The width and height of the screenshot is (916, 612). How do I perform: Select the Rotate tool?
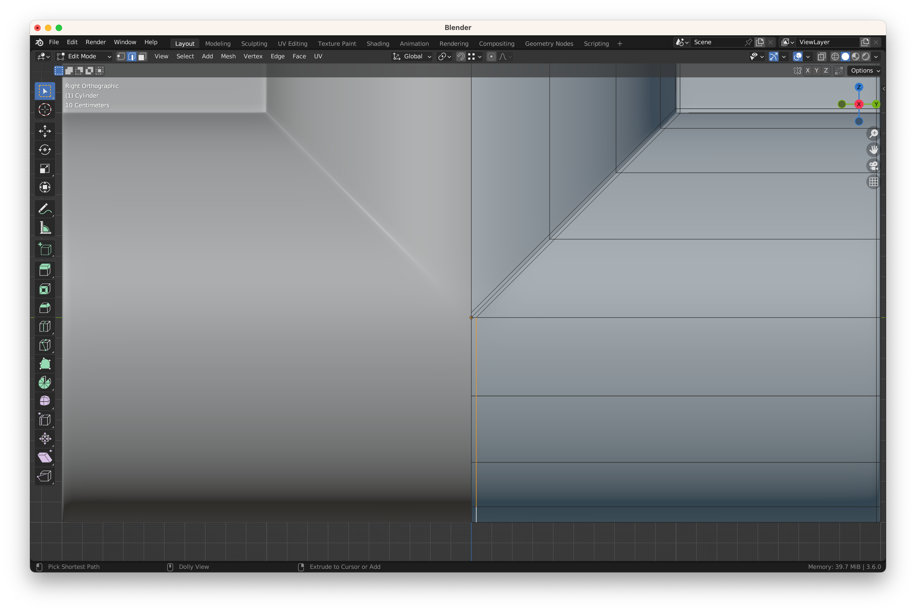[x=45, y=150]
